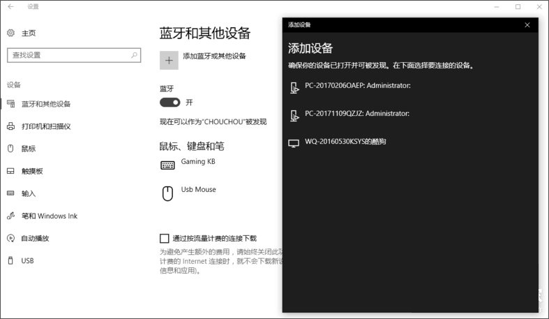The image size is (549, 319).
Task: Click the plus icon to add Bluetooth device
Action: pyautogui.click(x=169, y=60)
